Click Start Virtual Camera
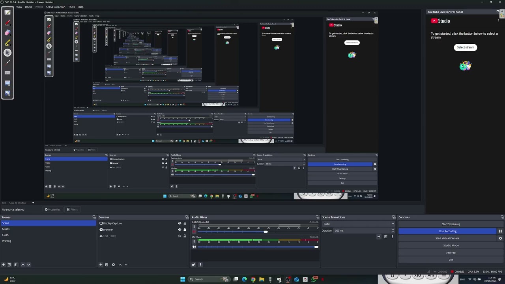The width and height of the screenshot is (505, 284). point(447,238)
